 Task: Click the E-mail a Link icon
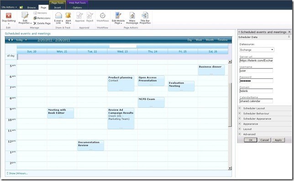58,16
